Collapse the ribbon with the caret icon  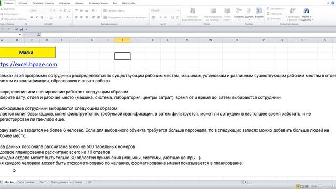[x=328, y=3]
